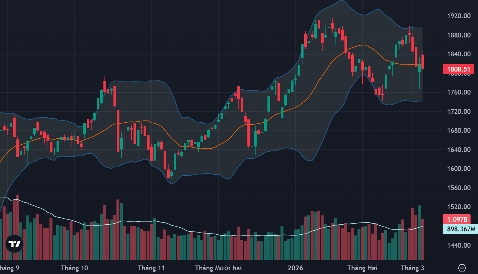Image resolution: width=478 pixels, height=274 pixels.
Task: Select the 898.367M volume average label
Action: pyautogui.click(x=460, y=229)
